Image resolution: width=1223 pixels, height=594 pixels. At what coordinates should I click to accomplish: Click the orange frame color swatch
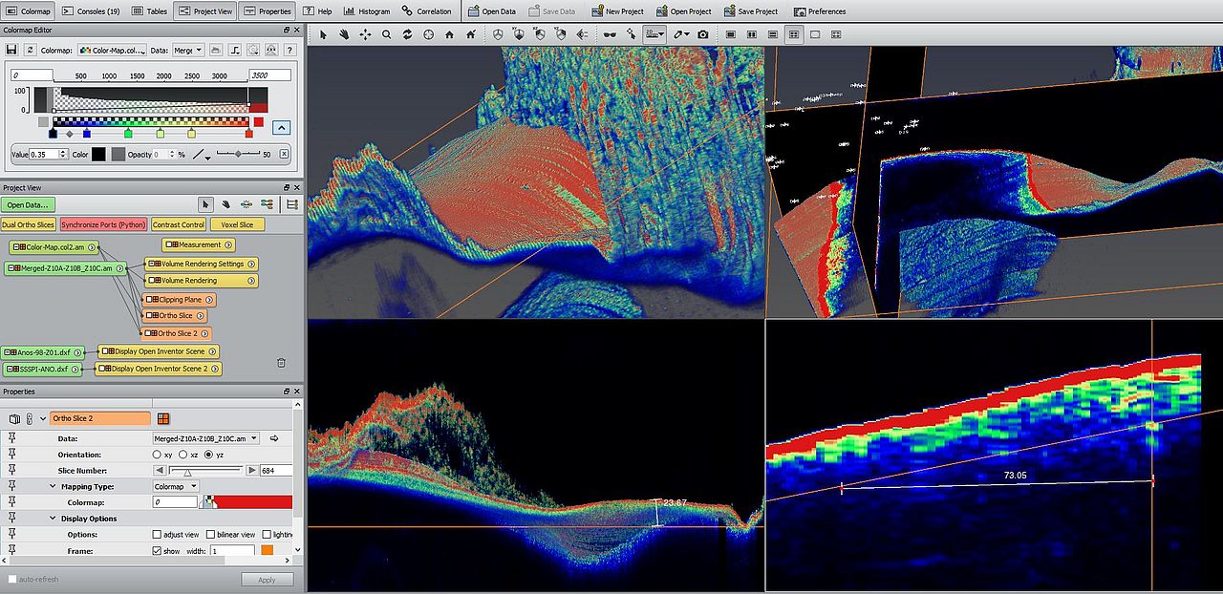click(x=268, y=551)
